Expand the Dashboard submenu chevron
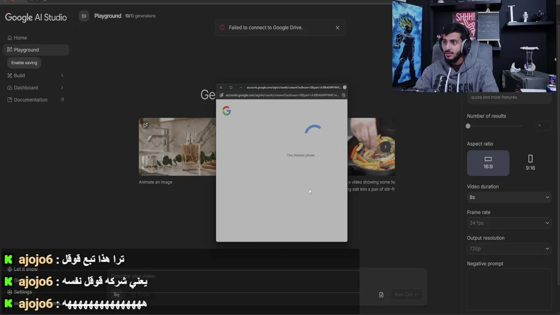The image size is (560, 315). (62, 87)
